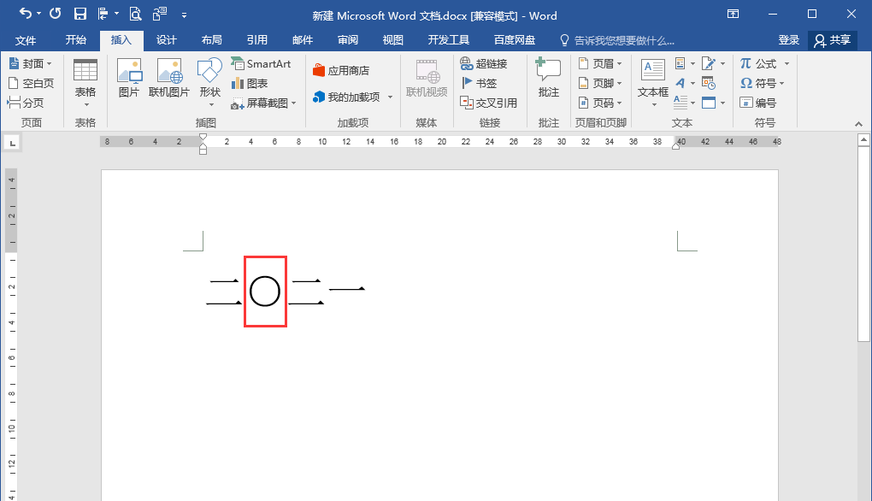Switch to the 审阅 (Review) tab
The image size is (872, 501).
(348, 40)
